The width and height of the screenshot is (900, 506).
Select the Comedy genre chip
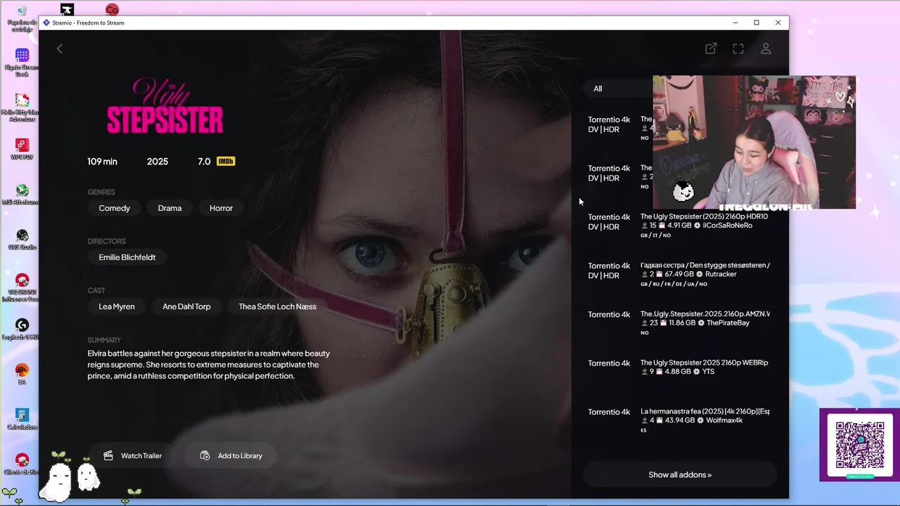click(x=115, y=208)
